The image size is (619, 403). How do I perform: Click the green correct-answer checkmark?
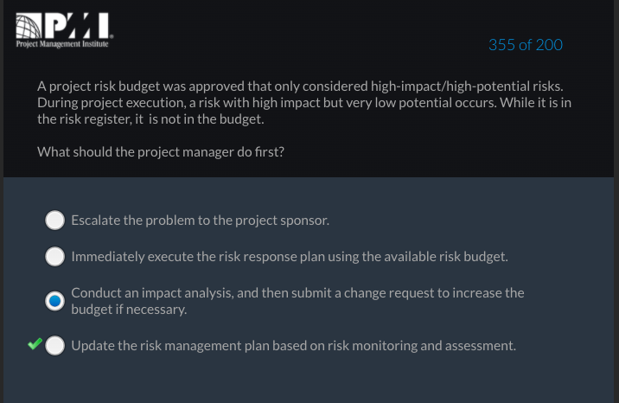click(35, 344)
